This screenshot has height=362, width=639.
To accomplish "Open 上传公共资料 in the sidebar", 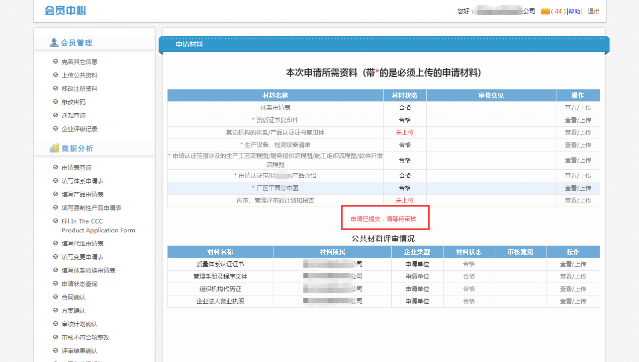I will click(80, 75).
